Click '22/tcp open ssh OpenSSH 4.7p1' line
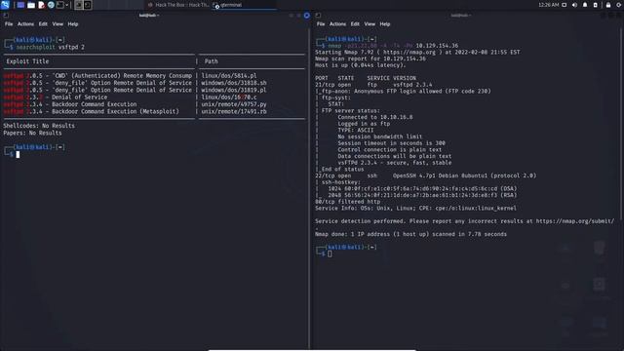 426,175
